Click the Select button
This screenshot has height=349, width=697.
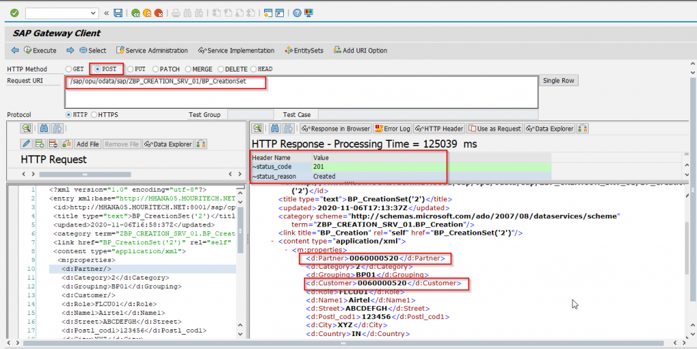pos(93,50)
